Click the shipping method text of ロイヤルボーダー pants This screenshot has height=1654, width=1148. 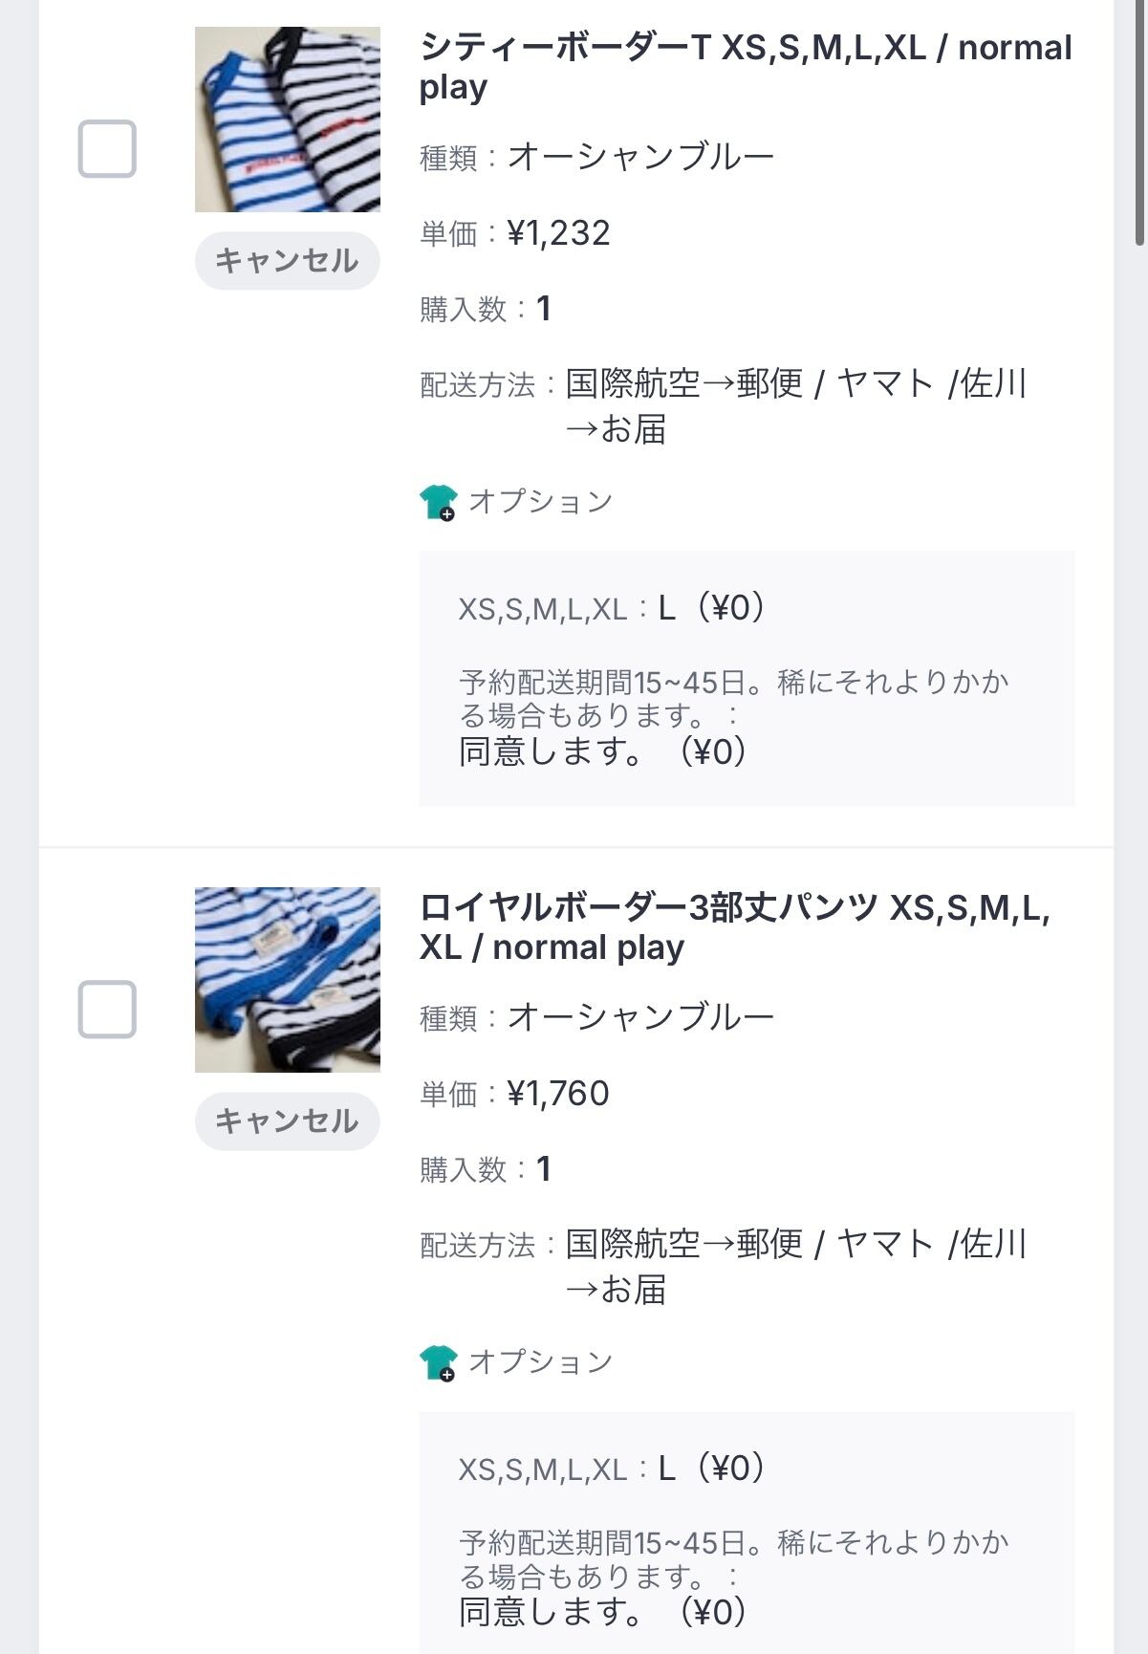795,1267
